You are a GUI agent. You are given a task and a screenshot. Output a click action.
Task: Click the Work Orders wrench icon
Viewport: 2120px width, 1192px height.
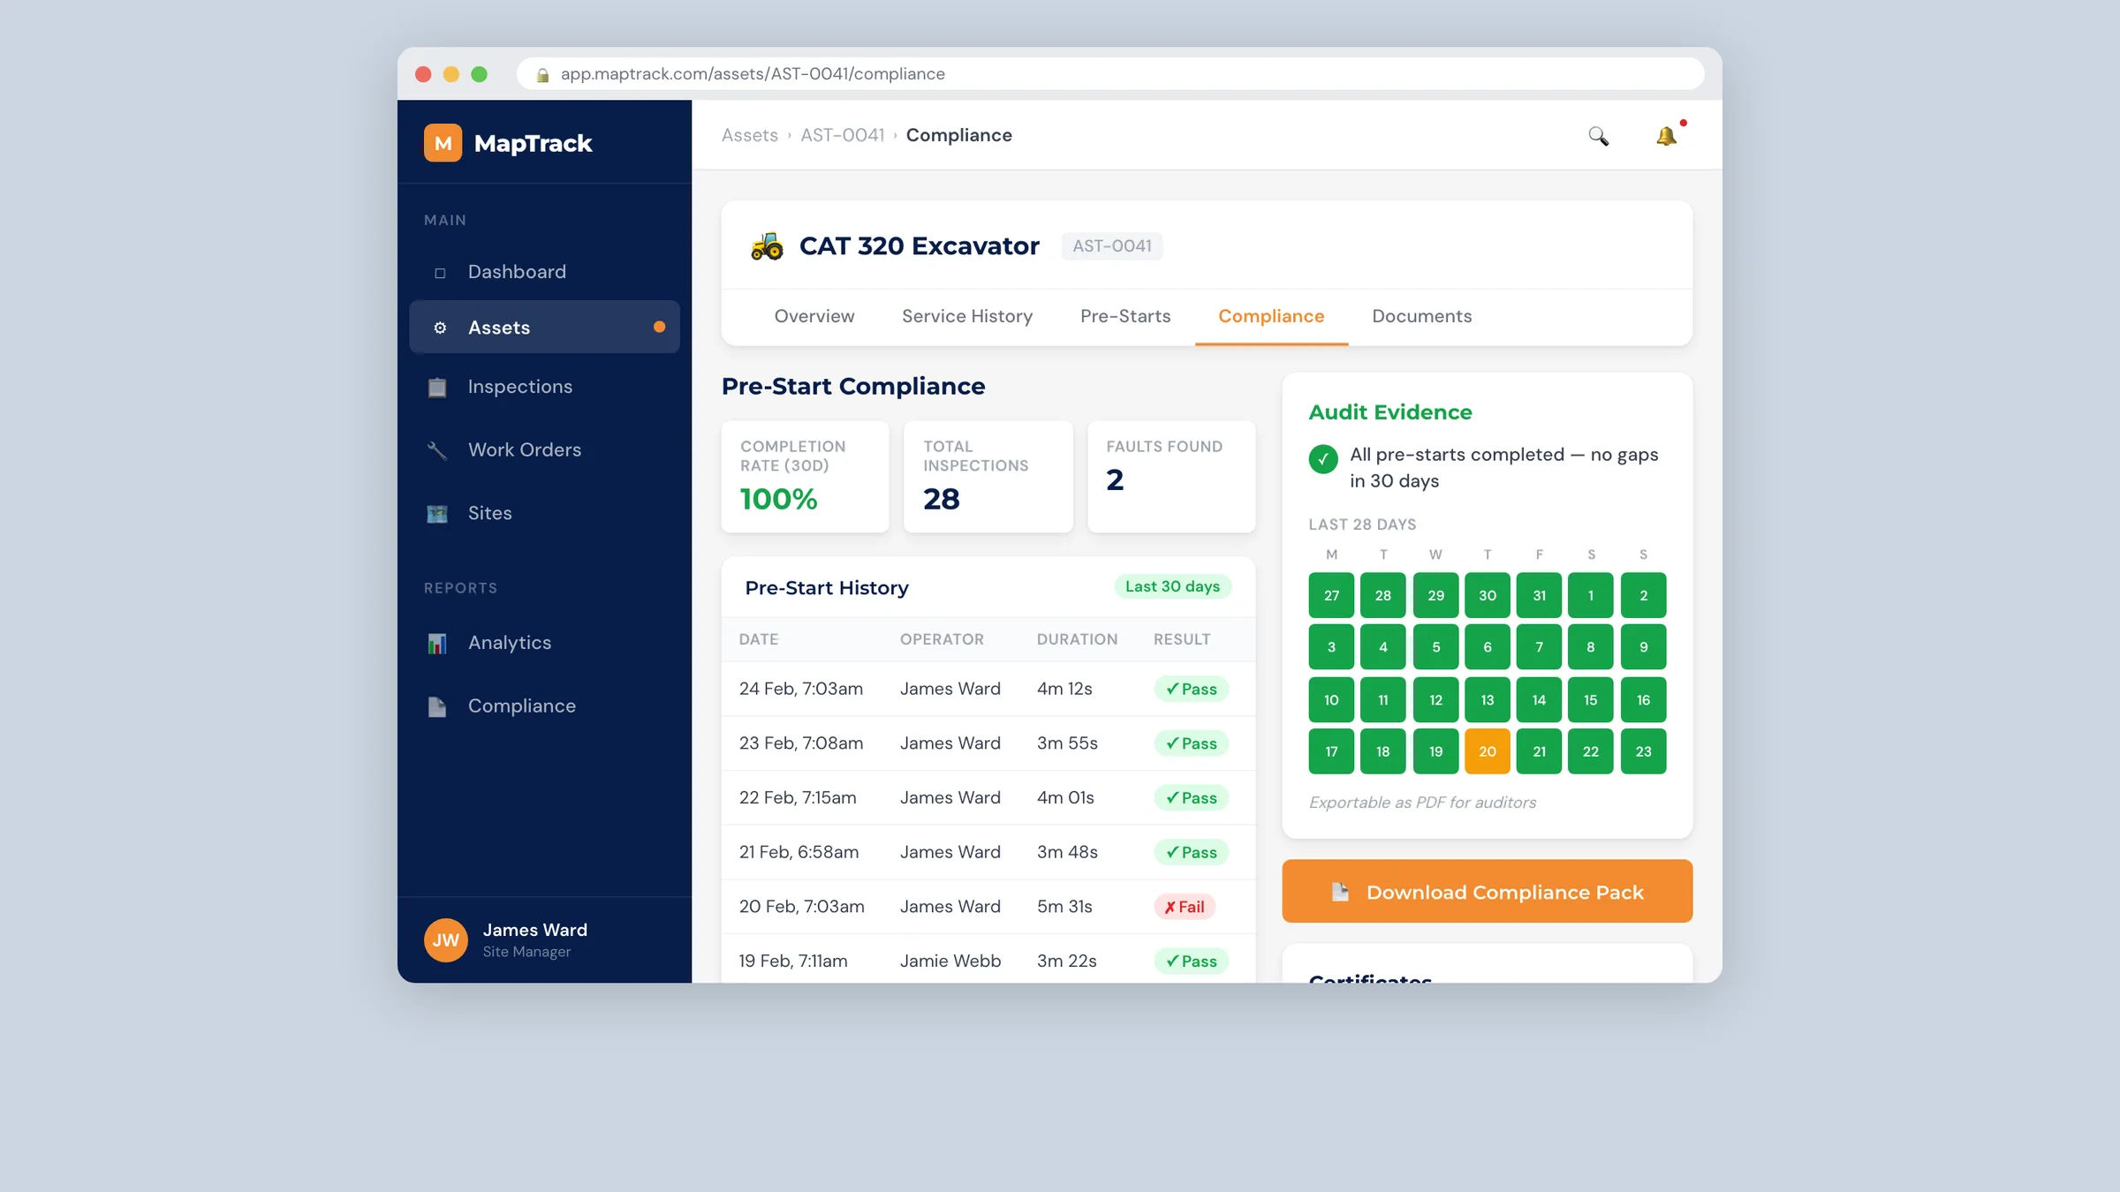click(x=437, y=450)
